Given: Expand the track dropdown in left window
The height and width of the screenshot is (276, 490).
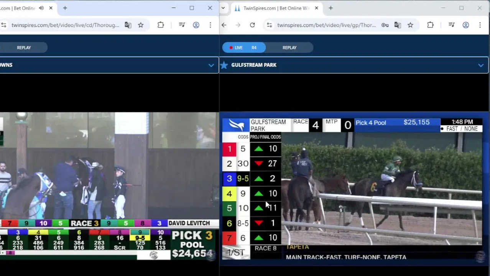Looking at the screenshot, I should [211, 65].
